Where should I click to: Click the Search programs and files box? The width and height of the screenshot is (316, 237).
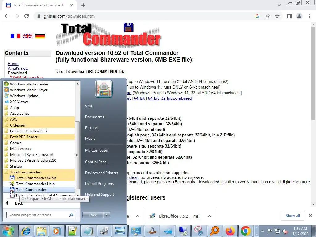point(41,215)
